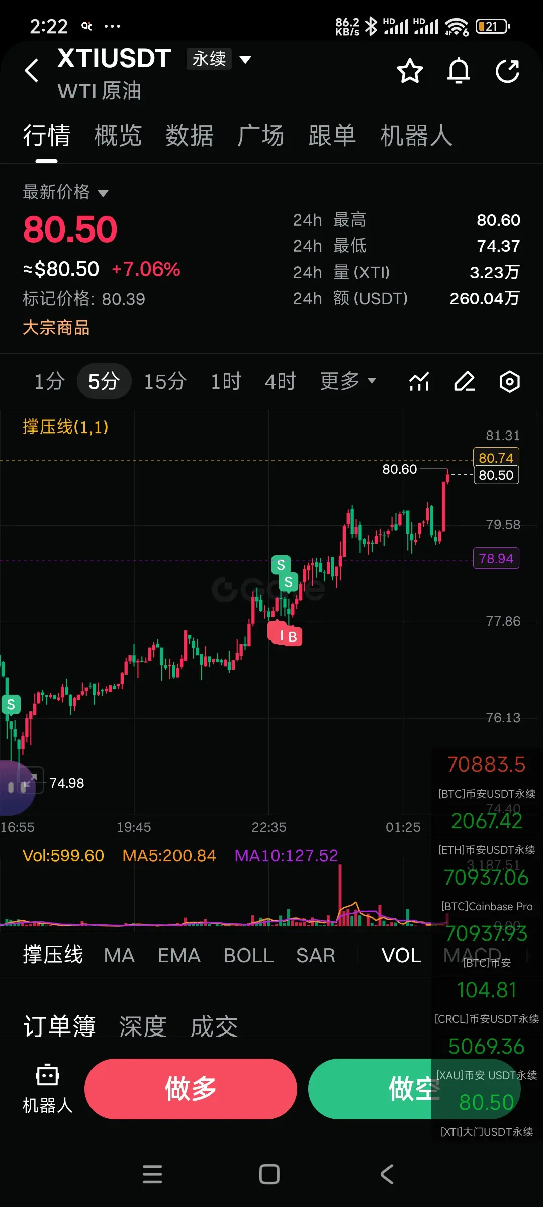Switch to the 概览 tab

(x=118, y=136)
